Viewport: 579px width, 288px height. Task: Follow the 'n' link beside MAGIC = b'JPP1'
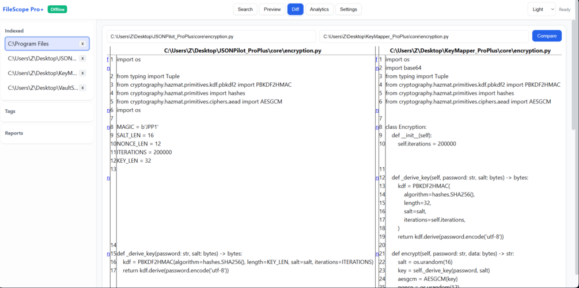tap(108, 127)
